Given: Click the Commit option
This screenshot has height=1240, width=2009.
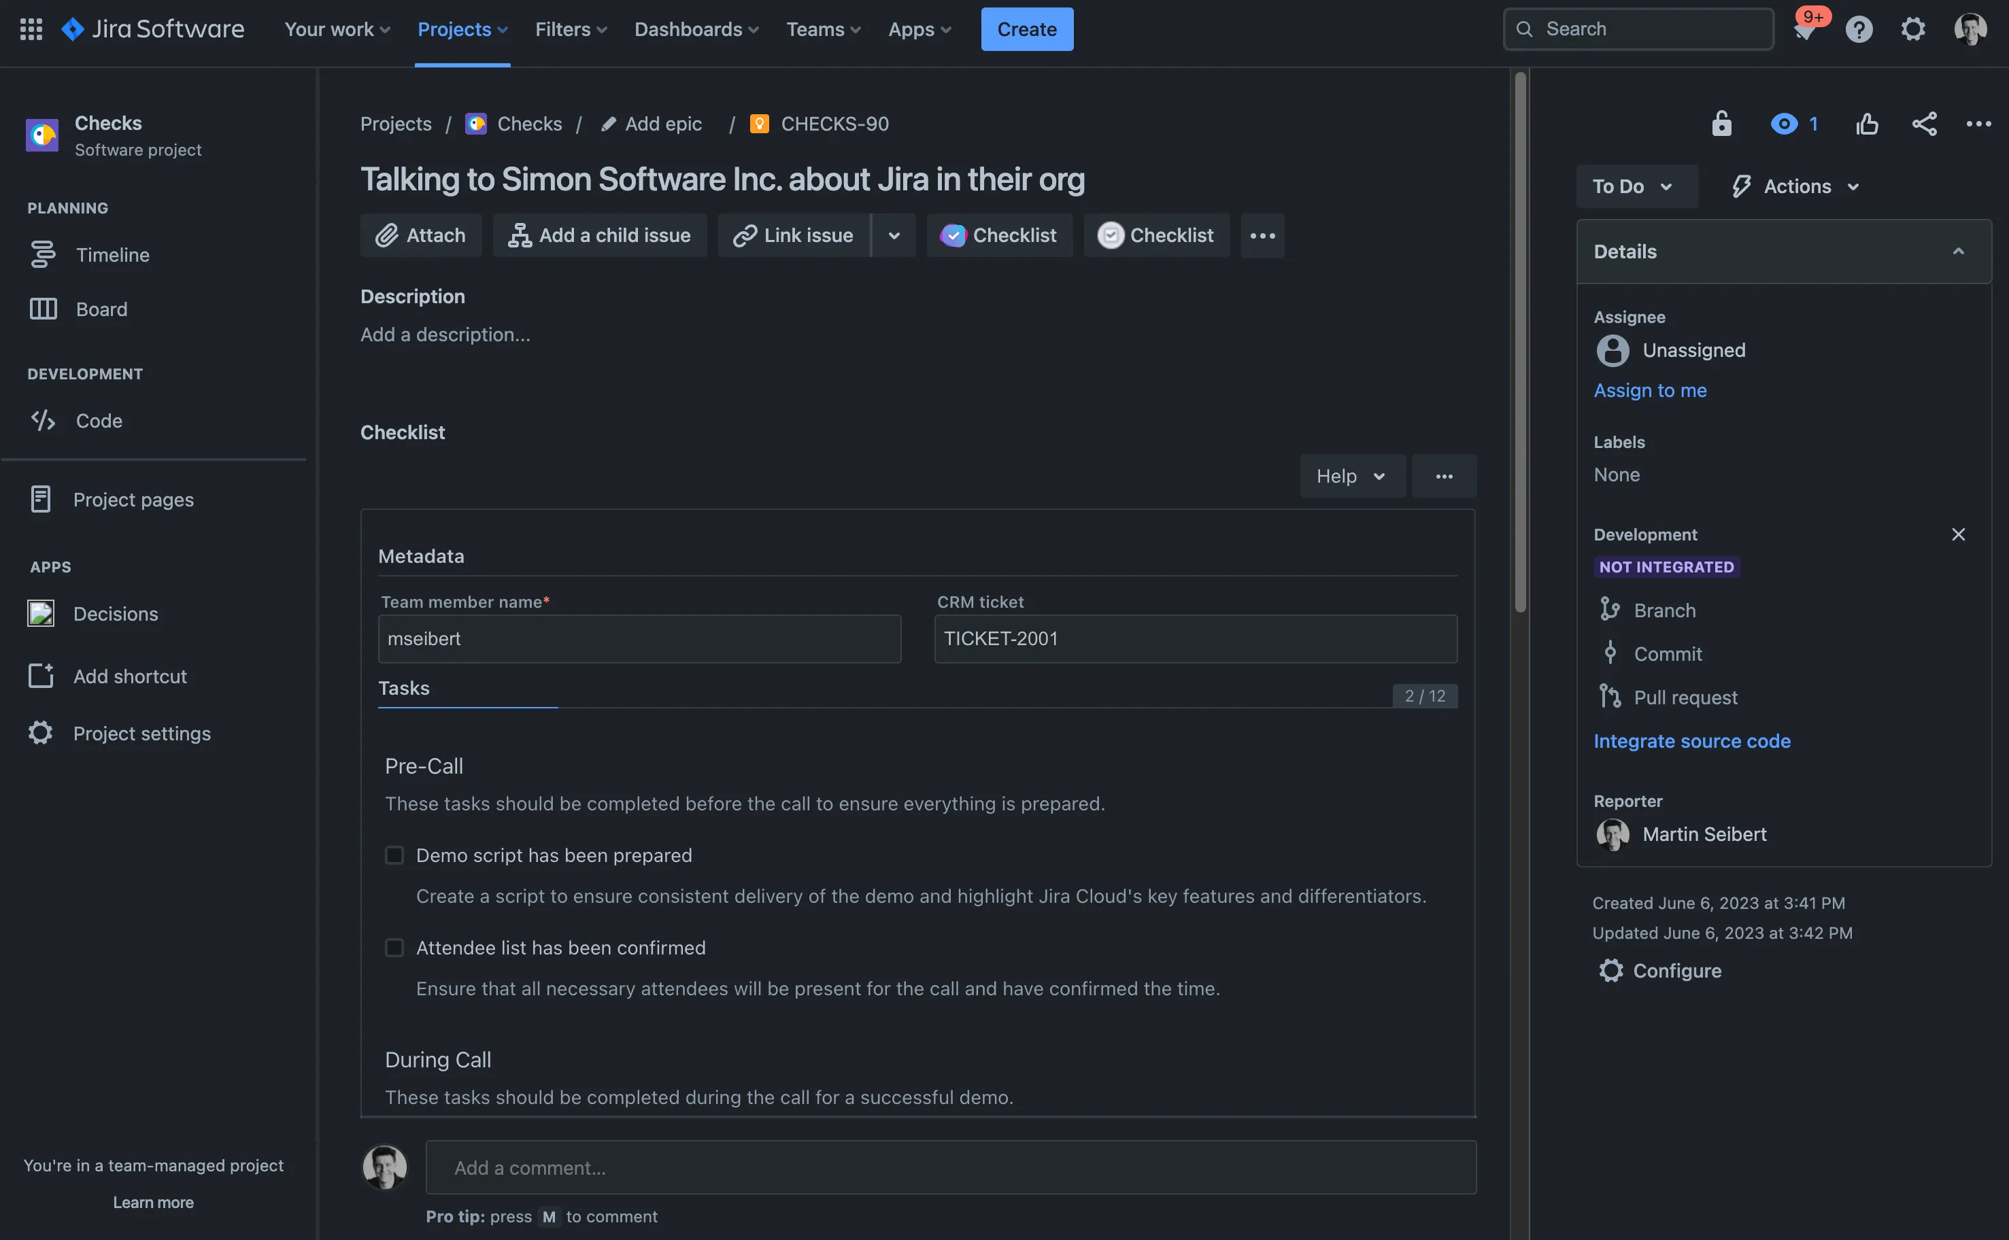Looking at the screenshot, I should pyautogui.click(x=1652, y=653).
